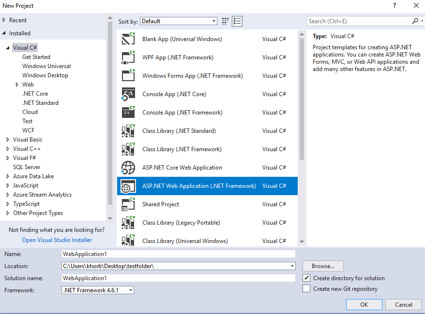Switch template view to medium icons list
Image resolution: width=425 pixels, height=314 pixels.
coord(237,21)
